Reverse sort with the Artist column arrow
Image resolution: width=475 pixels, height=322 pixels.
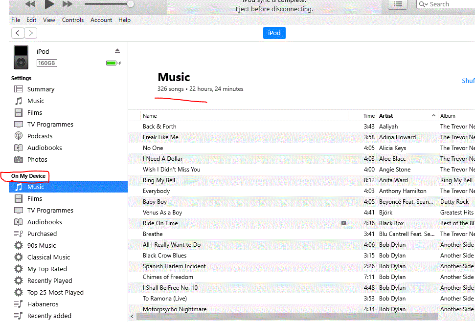coord(433,116)
